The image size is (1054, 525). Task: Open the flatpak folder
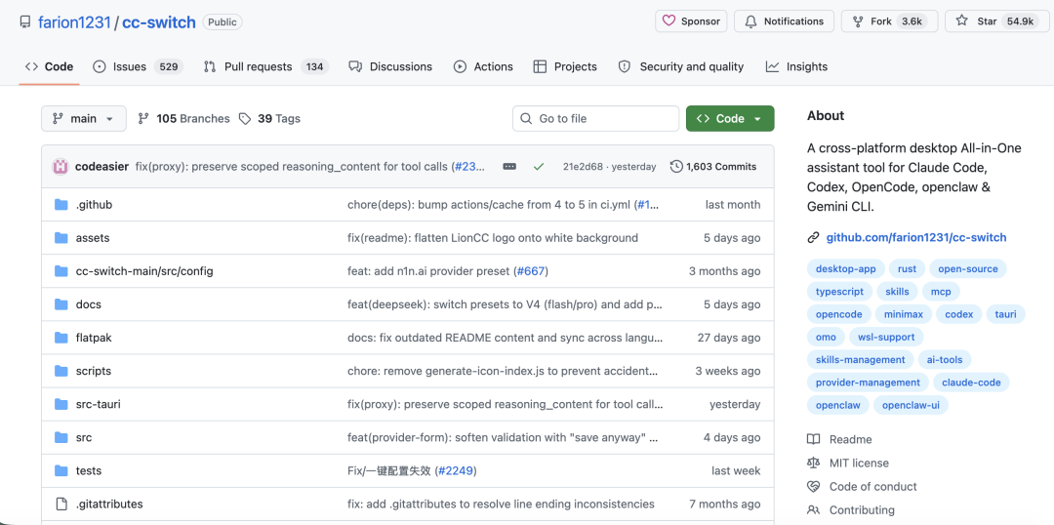click(94, 338)
